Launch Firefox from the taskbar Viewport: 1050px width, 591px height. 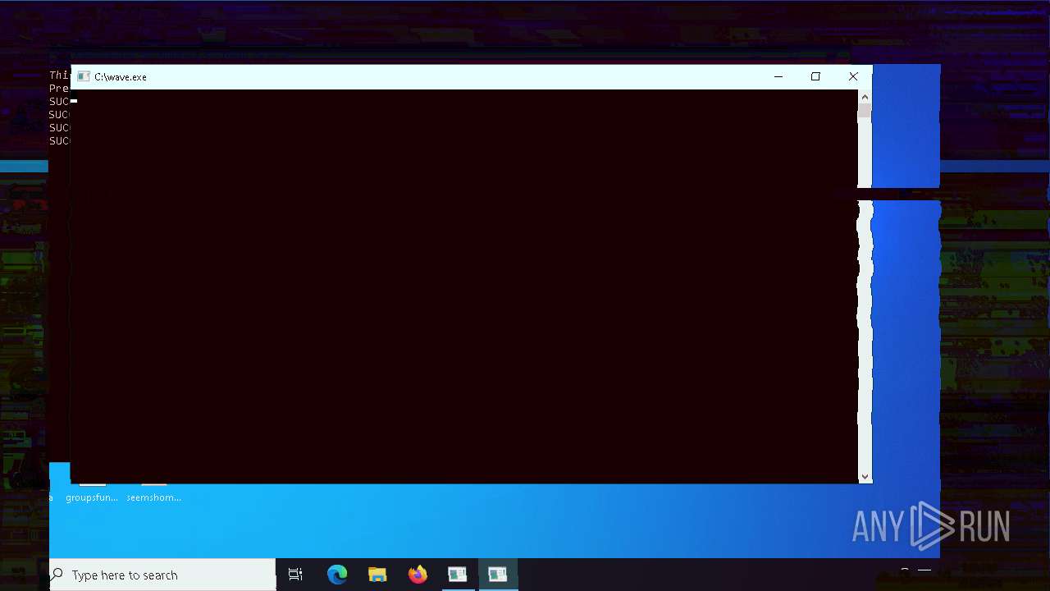coord(418,575)
